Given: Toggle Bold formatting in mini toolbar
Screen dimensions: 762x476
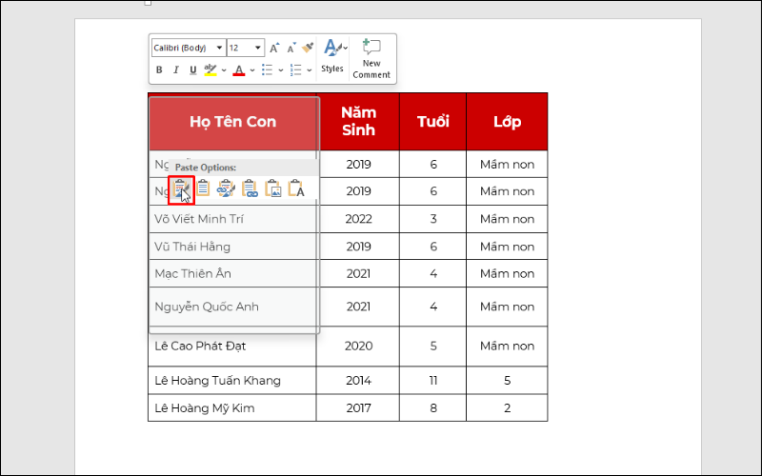Looking at the screenshot, I should 159,70.
